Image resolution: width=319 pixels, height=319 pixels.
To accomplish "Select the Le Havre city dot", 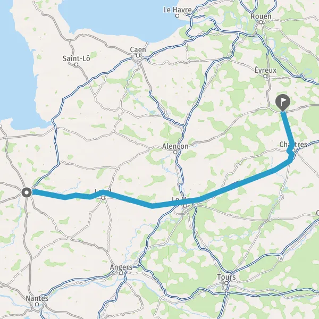I will (x=178, y=15).
